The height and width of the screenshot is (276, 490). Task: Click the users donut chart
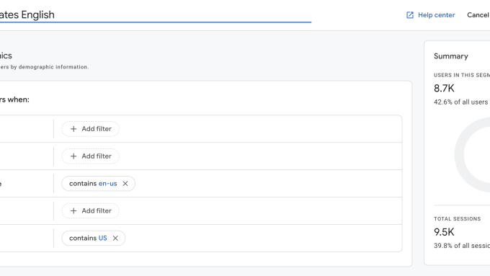tap(472, 155)
